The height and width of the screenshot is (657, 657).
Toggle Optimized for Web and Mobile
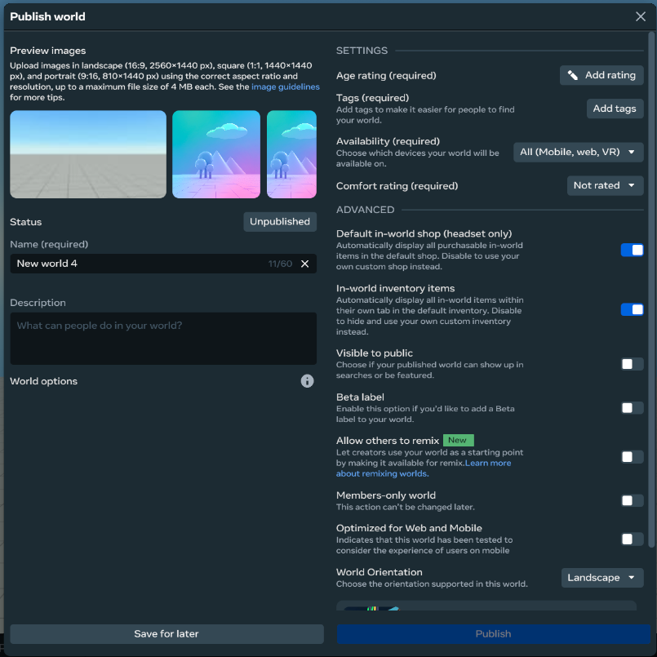coord(632,539)
